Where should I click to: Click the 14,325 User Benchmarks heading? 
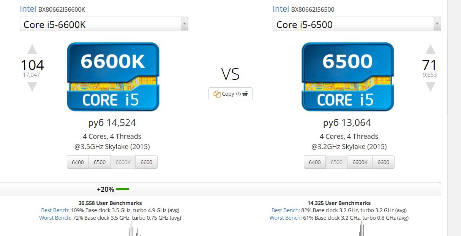pyautogui.click(x=339, y=203)
